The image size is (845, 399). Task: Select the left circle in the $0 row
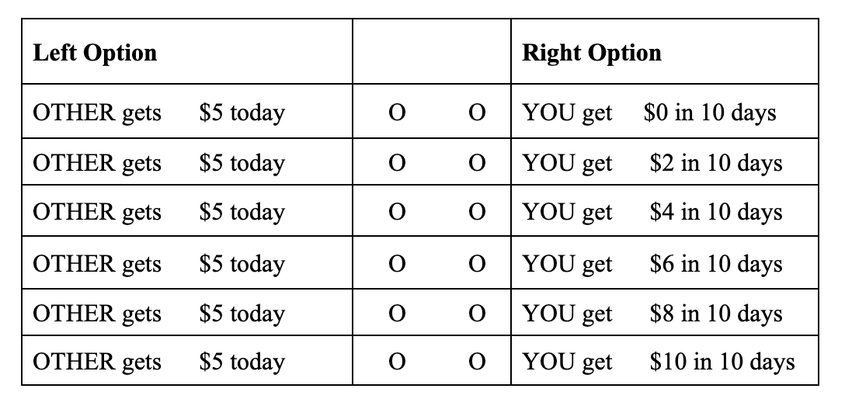click(x=397, y=113)
